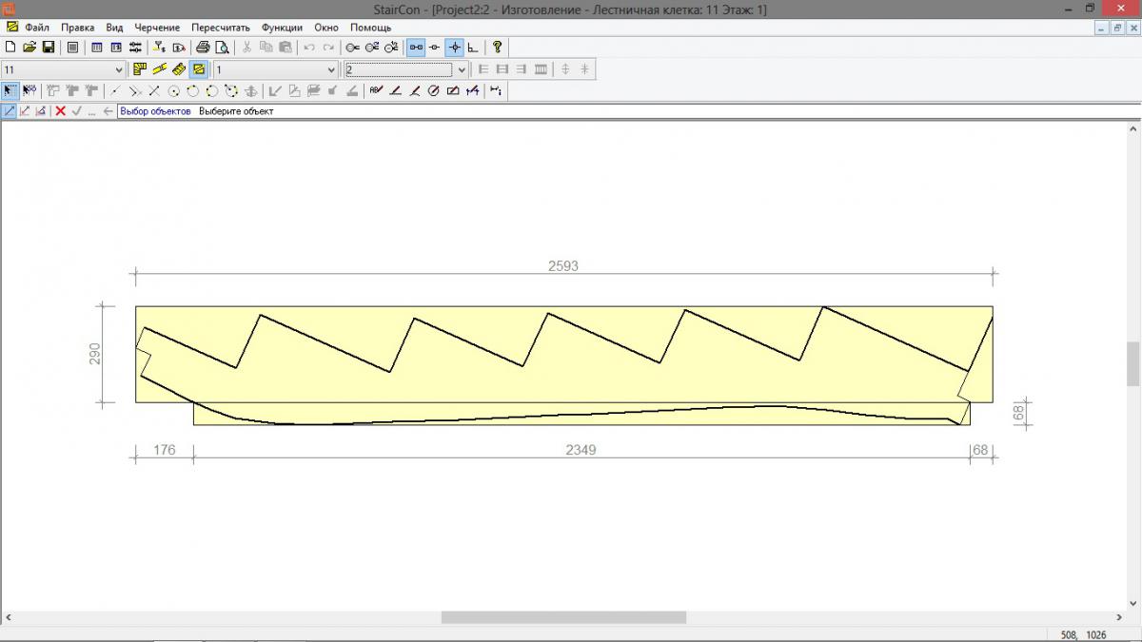Click the red X cancel icon
This screenshot has width=1142, height=642.
[x=60, y=111]
